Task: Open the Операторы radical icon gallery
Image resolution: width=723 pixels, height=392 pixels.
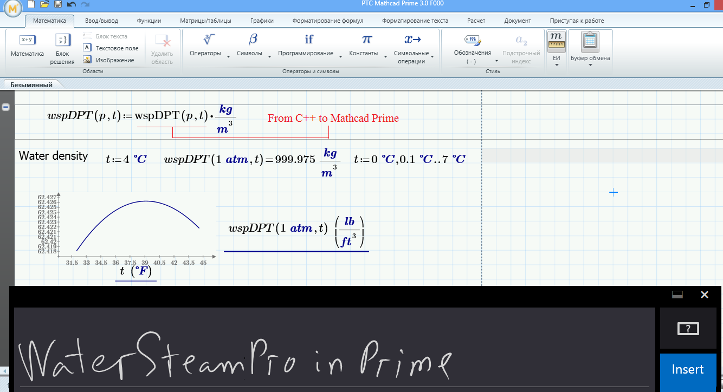Action: tap(209, 40)
